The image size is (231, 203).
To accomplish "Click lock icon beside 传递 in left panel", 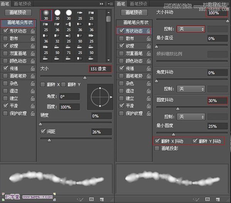I will click(33, 69).
